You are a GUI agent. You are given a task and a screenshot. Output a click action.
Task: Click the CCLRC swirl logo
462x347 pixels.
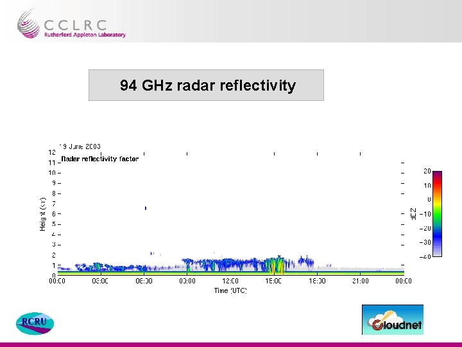pyautogui.click(x=29, y=24)
